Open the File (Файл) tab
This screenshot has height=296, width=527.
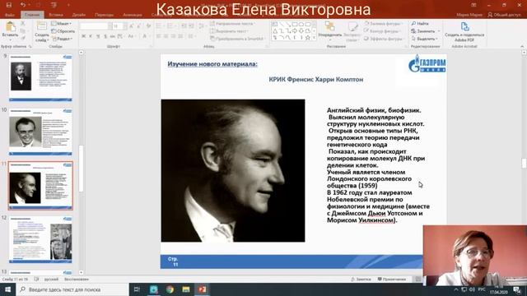pos(10,15)
